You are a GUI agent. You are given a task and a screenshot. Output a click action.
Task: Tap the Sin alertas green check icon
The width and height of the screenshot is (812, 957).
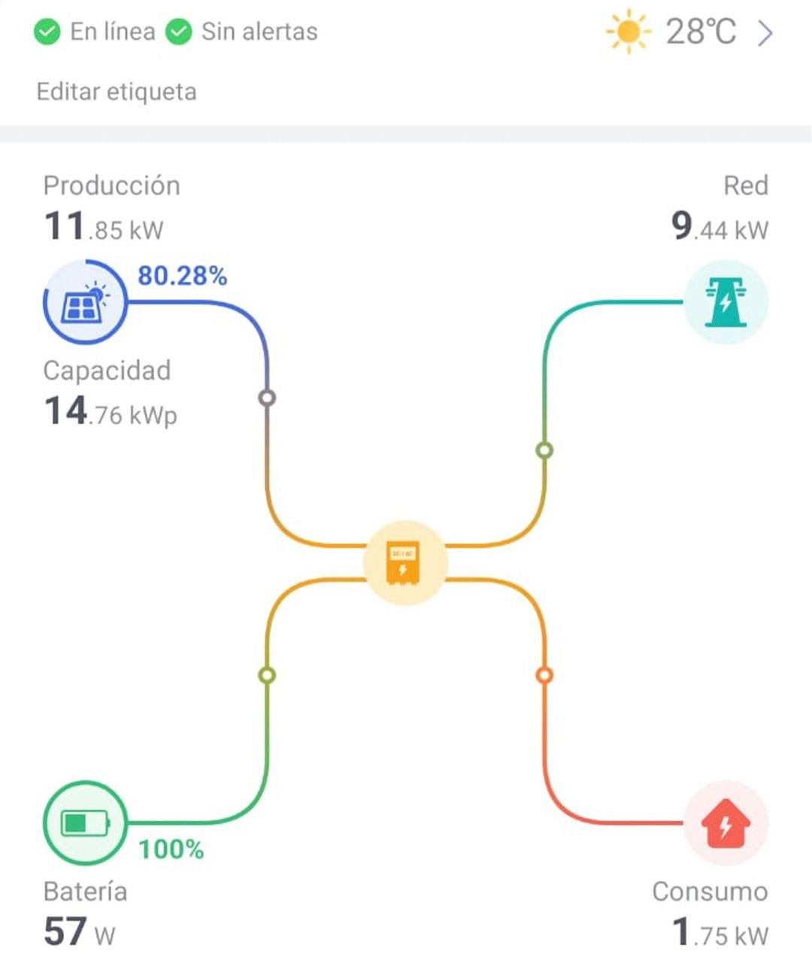(x=178, y=32)
